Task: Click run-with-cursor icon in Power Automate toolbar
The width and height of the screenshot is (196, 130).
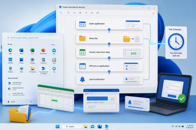Action: click(x=68, y=13)
